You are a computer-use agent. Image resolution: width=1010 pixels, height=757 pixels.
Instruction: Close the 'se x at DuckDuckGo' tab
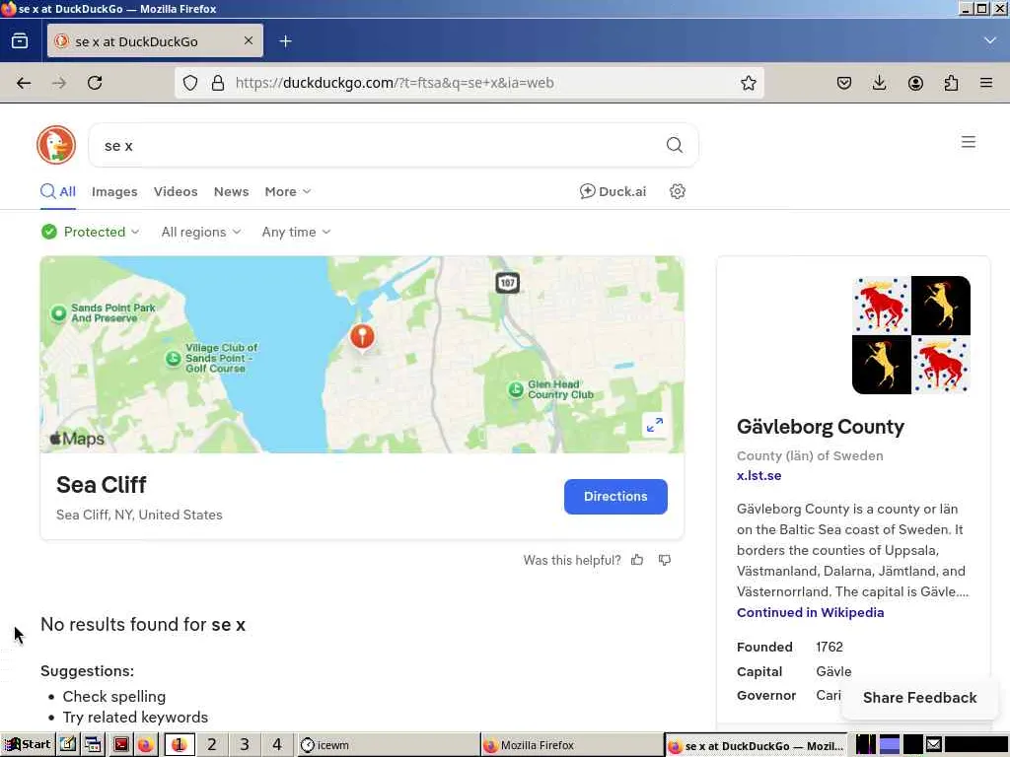[248, 40]
